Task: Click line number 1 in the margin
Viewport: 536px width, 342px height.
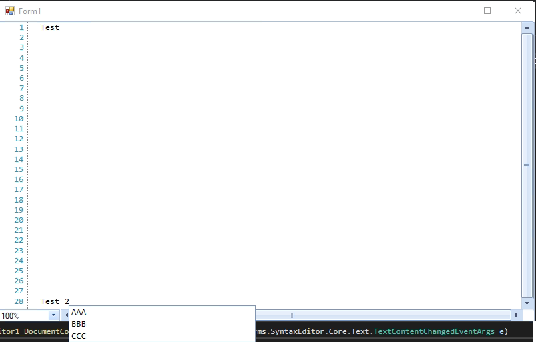Action: [x=21, y=27]
